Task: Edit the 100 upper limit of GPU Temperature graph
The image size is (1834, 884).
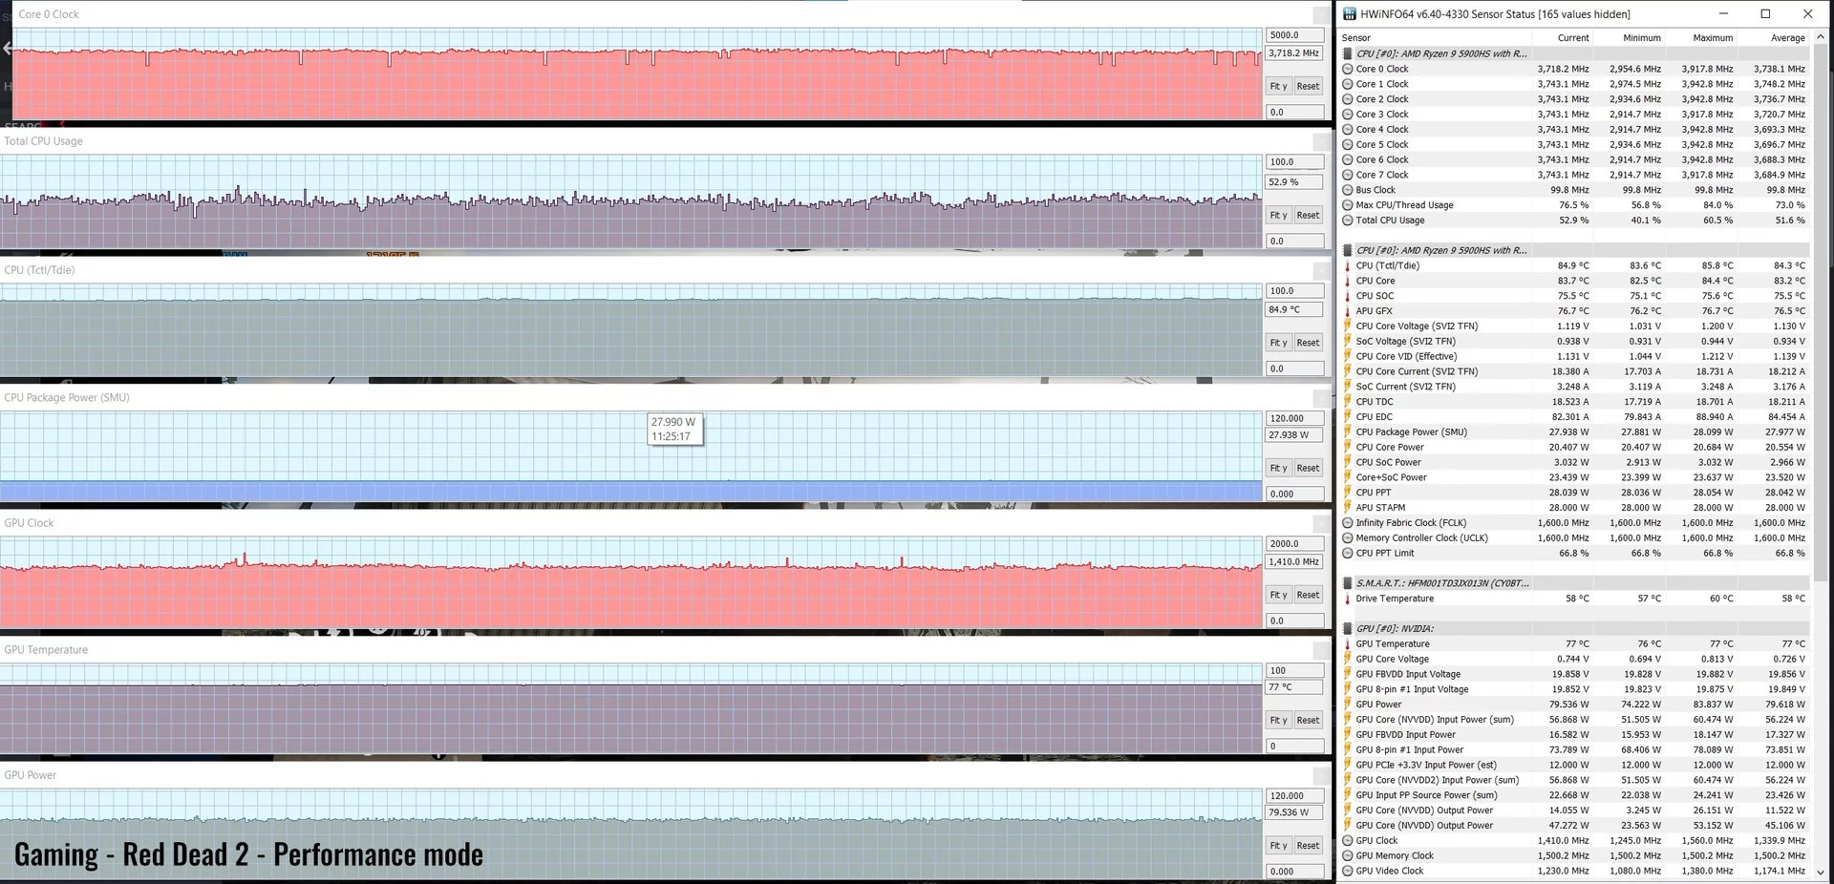Action: pyautogui.click(x=1294, y=671)
